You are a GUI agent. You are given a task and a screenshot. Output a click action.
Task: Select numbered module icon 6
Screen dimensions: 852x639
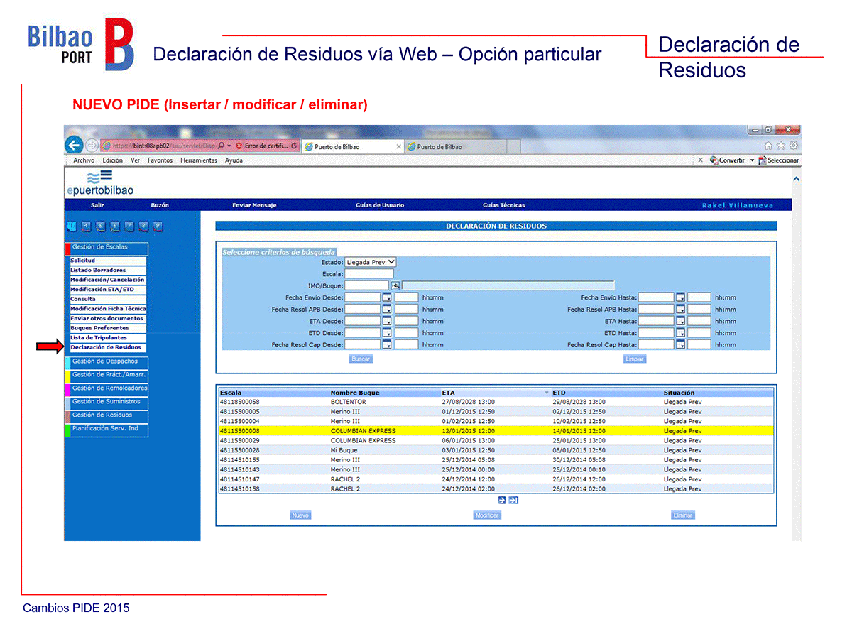[x=114, y=226]
